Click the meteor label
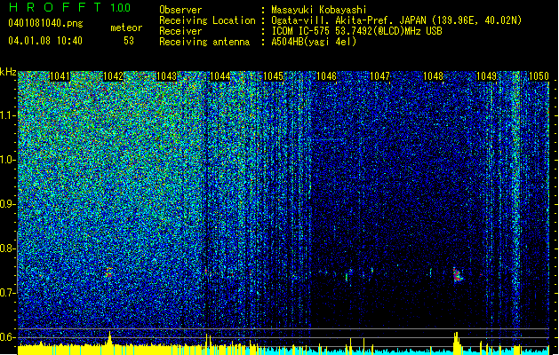 (126, 28)
